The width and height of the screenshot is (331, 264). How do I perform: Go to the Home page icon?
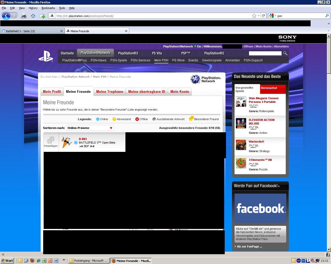click(x=33, y=16)
